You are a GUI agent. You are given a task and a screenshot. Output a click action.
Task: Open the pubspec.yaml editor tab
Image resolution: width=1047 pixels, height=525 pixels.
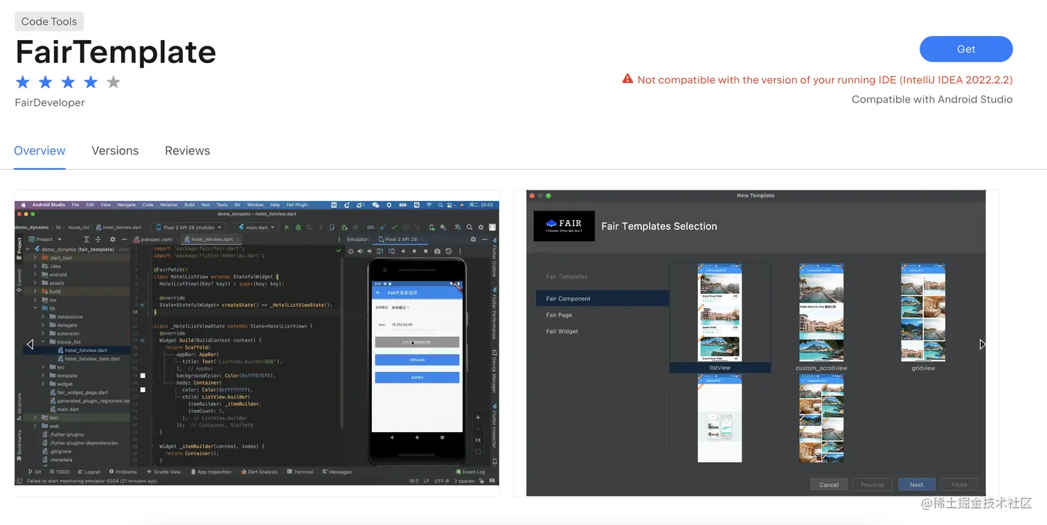(x=156, y=239)
